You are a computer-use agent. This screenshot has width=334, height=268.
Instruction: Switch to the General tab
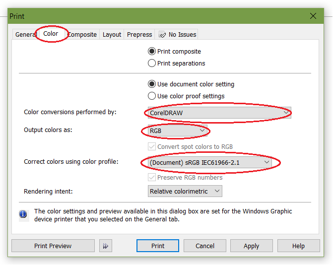click(x=26, y=35)
